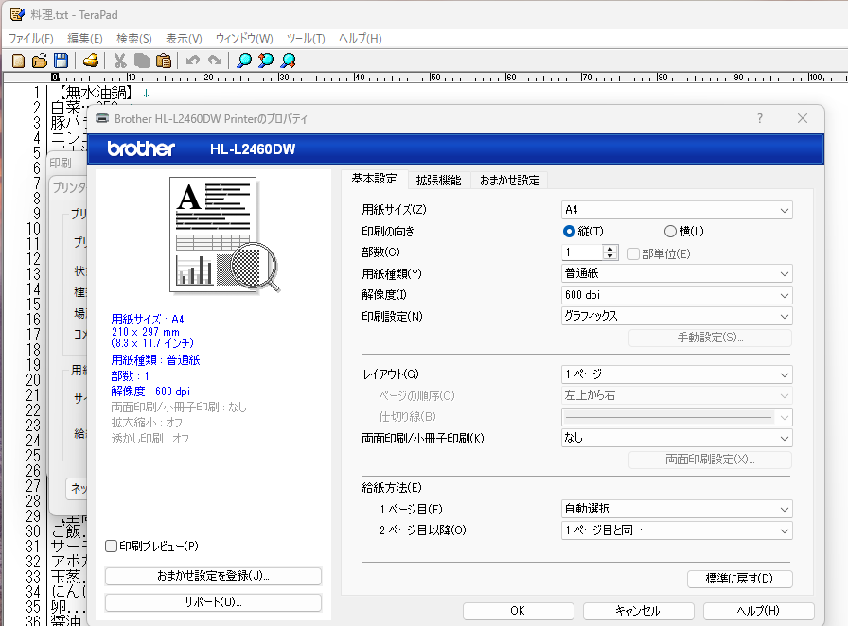Click the text 【無水油鍋】 in the editor

(96, 93)
